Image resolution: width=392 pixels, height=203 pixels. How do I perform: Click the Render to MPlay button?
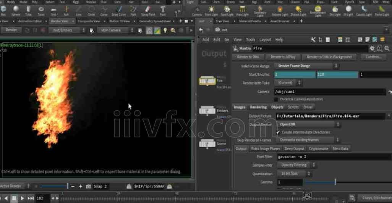(283, 57)
